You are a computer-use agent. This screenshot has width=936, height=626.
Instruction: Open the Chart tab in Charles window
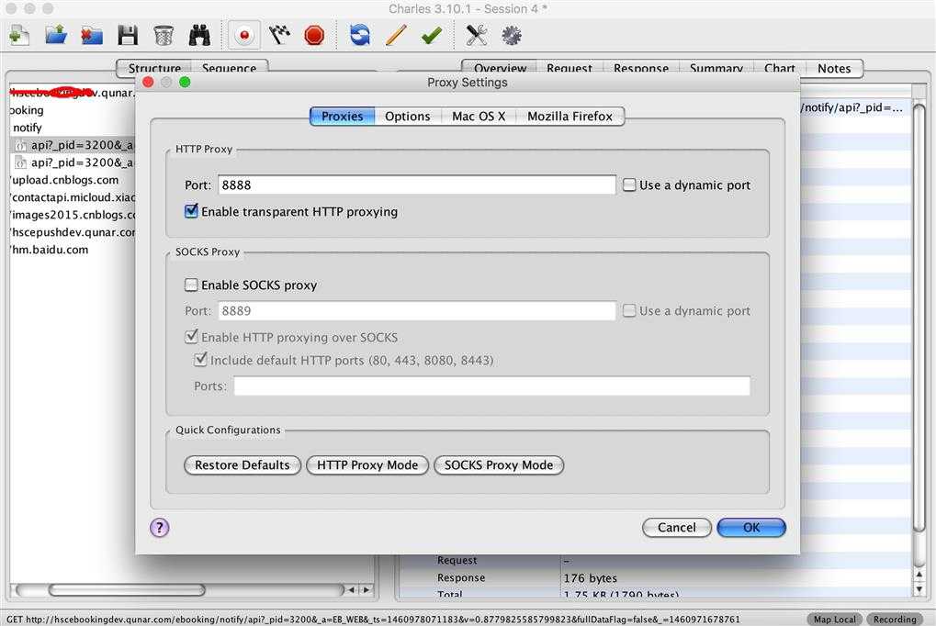[x=780, y=68]
